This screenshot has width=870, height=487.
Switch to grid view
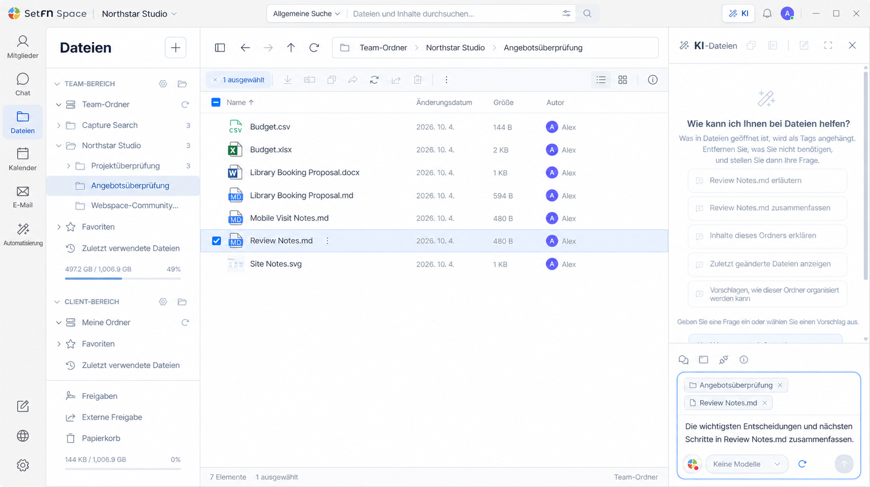tap(622, 80)
